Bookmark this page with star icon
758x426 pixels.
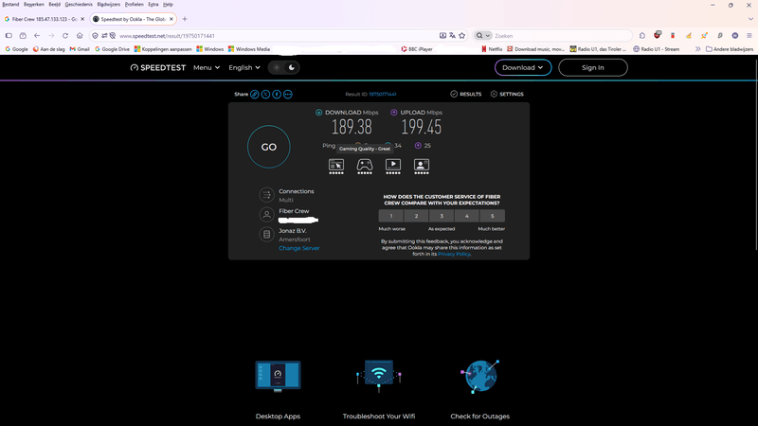tap(462, 36)
